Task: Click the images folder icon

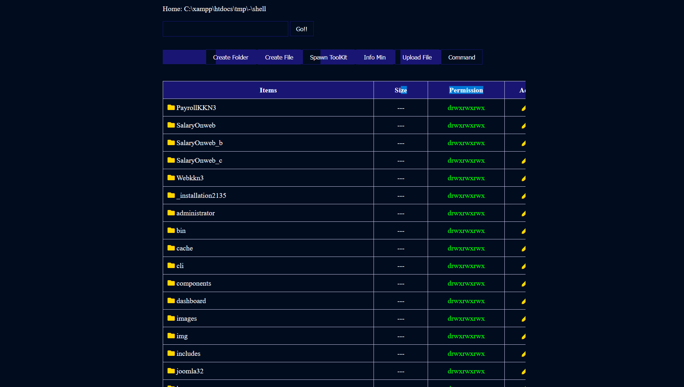Action: pos(171,318)
